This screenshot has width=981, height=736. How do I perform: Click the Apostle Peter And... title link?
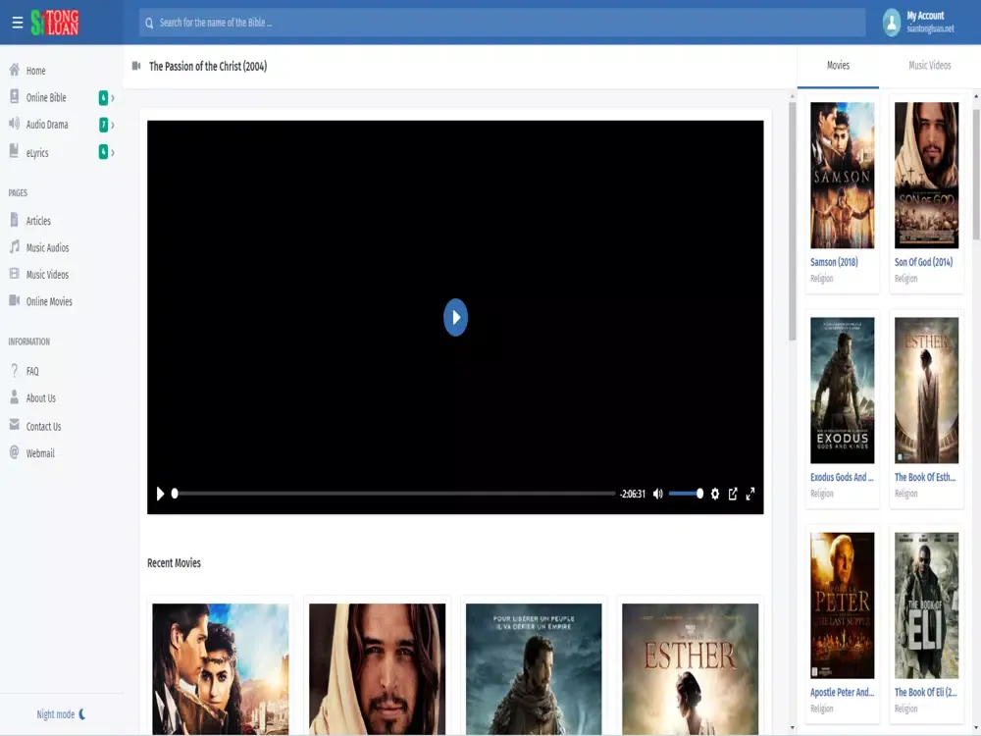point(842,693)
